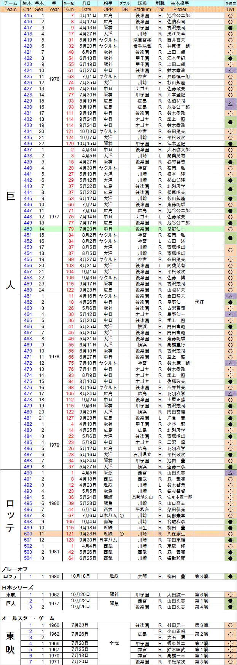Screen dimensions: 237x665
Task: Select All-Star pitcher "村田元一"
Action: pyautogui.click(x=176, y=625)
